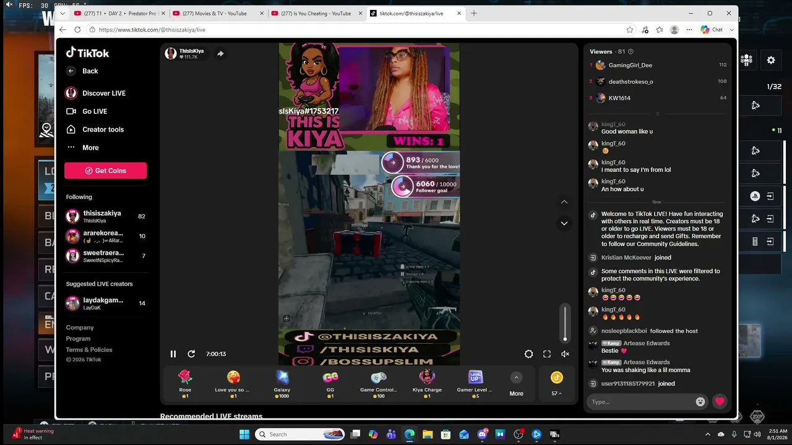Image resolution: width=792 pixels, height=445 pixels.
Task: Open ararekorea live in Following list
Action: pyautogui.click(x=106, y=236)
